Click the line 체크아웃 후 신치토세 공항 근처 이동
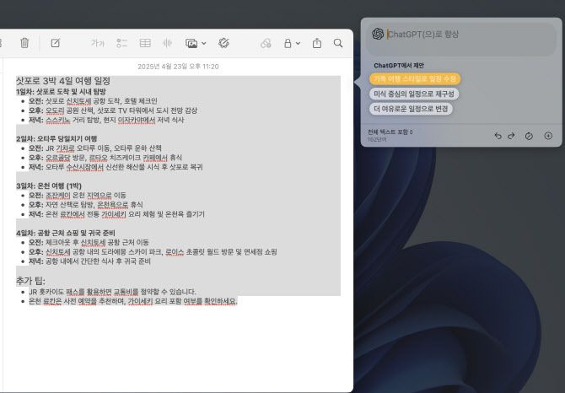This screenshot has width=565, height=393. pyautogui.click(x=89, y=242)
